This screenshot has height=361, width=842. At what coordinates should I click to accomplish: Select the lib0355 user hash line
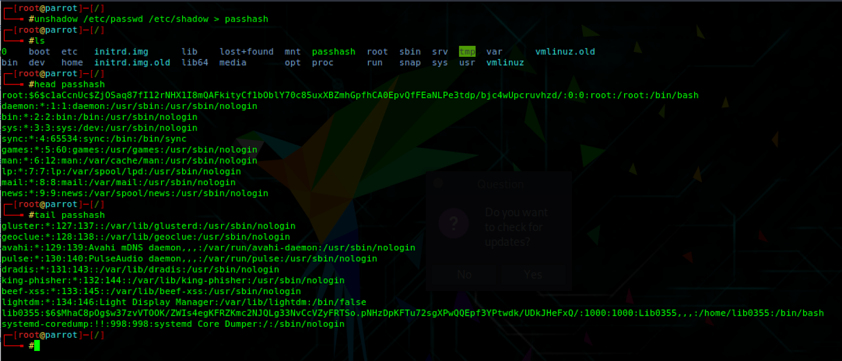pos(413,313)
